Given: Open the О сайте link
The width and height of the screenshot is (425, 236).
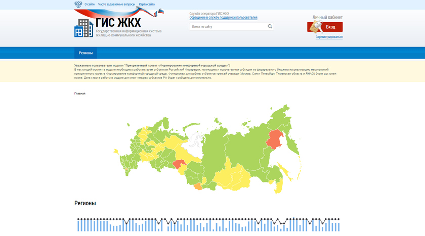Looking at the screenshot, I should coord(90,4).
